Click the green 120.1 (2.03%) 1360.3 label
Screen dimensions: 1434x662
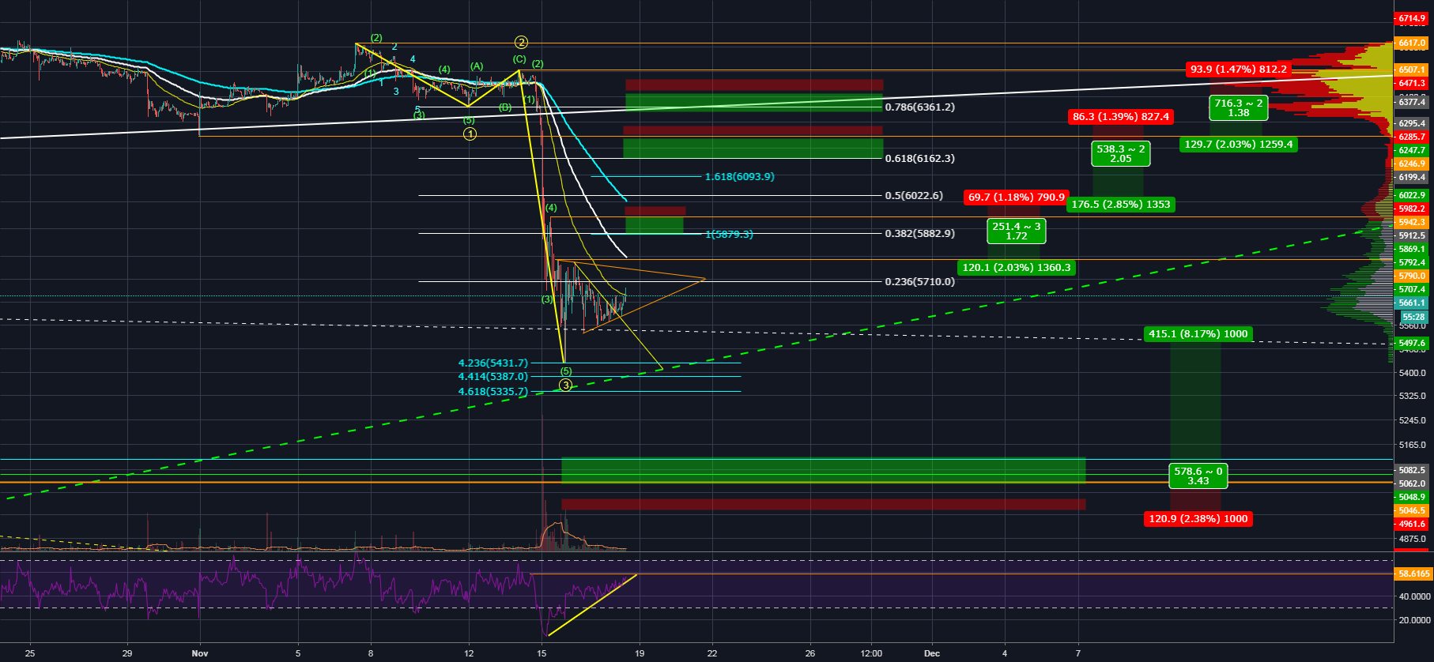click(x=1017, y=268)
